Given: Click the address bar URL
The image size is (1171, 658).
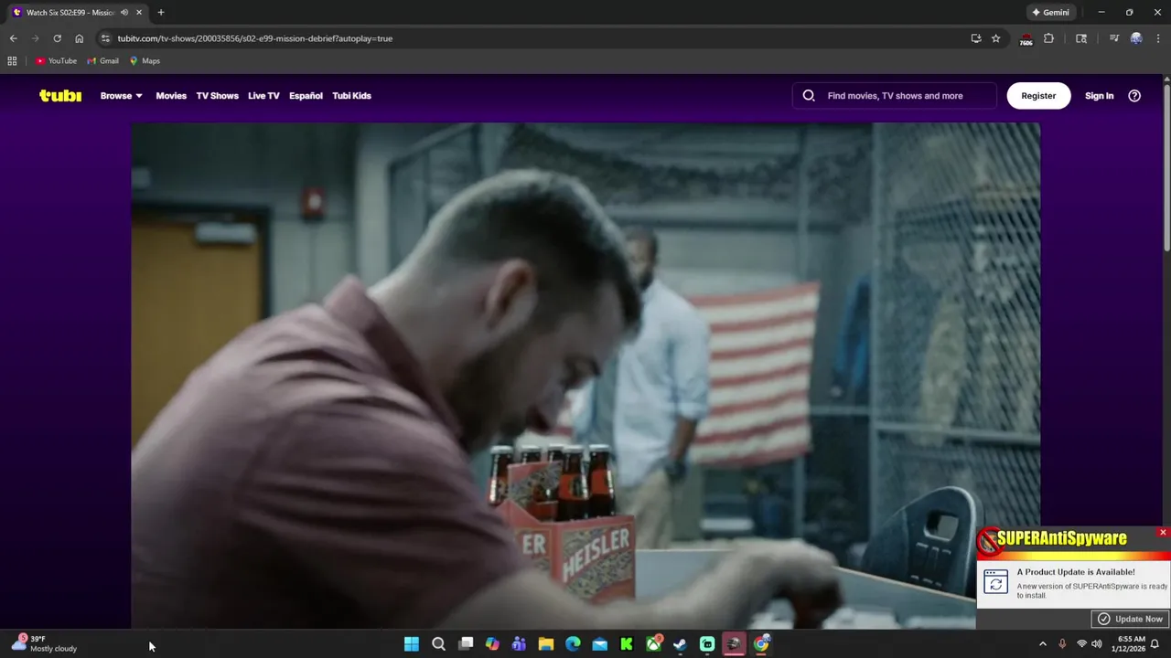Looking at the screenshot, I should [x=254, y=38].
